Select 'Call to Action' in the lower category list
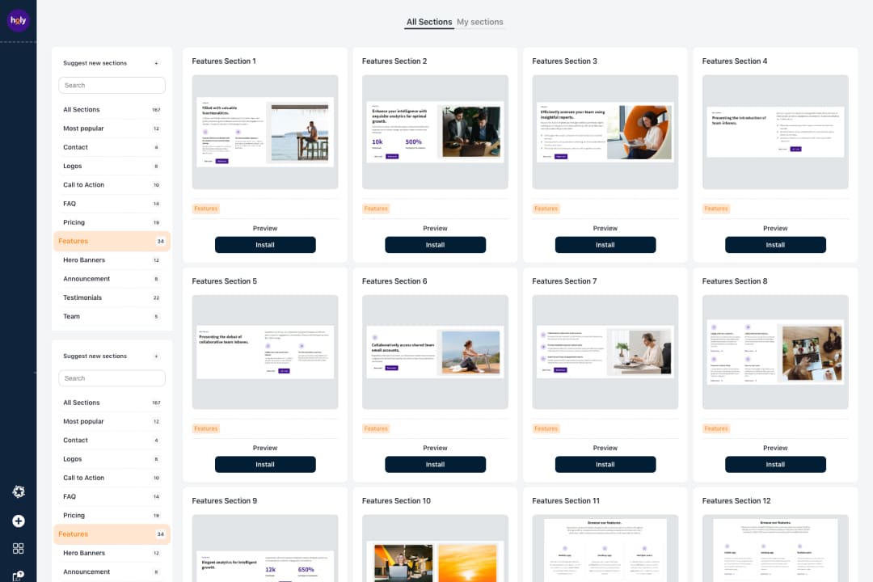 pos(112,478)
